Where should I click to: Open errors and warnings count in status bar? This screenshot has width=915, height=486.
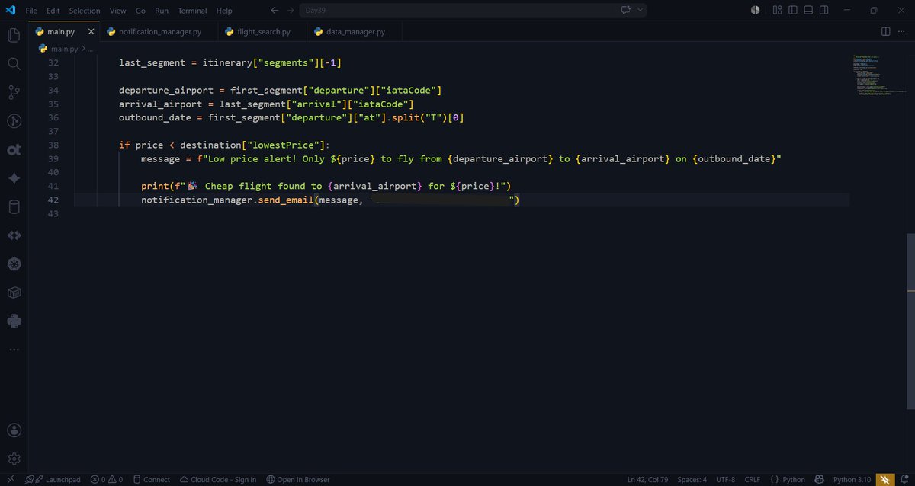coord(107,479)
